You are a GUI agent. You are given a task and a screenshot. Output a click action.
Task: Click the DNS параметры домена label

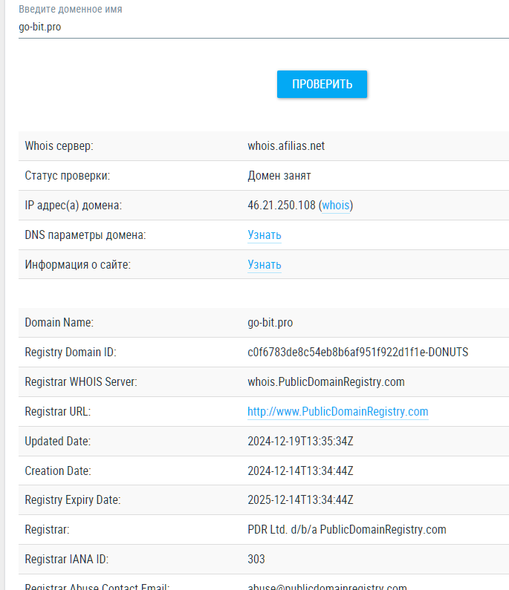click(x=85, y=235)
